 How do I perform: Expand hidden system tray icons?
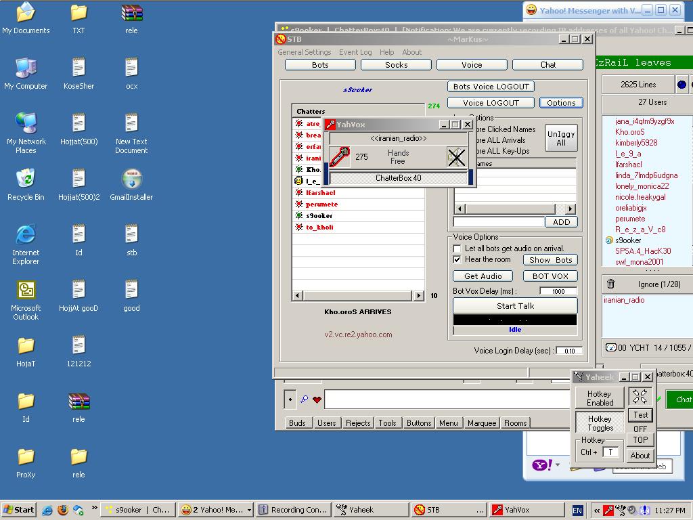point(597,511)
